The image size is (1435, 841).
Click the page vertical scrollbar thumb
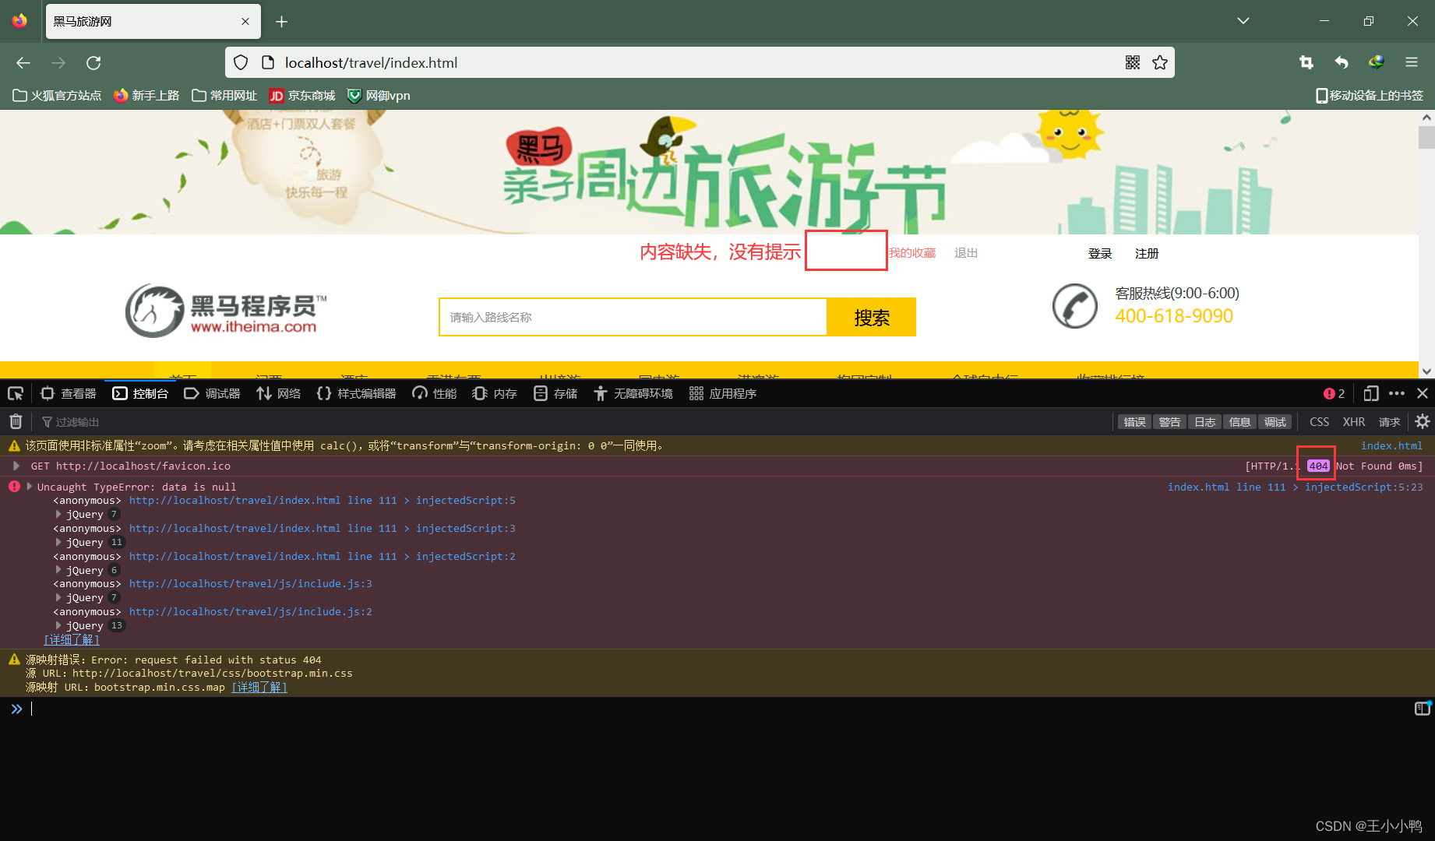(x=1426, y=138)
